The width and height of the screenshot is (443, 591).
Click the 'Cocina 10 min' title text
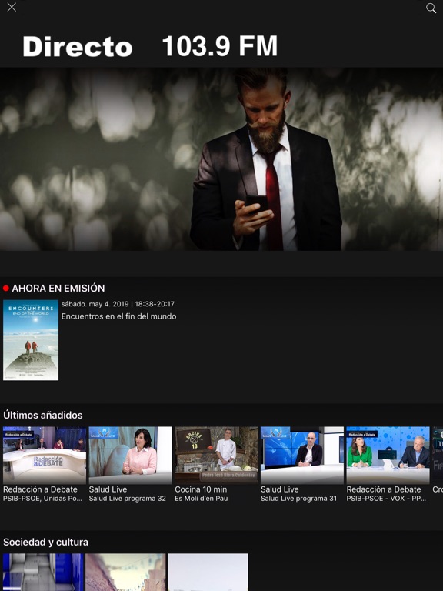click(201, 489)
